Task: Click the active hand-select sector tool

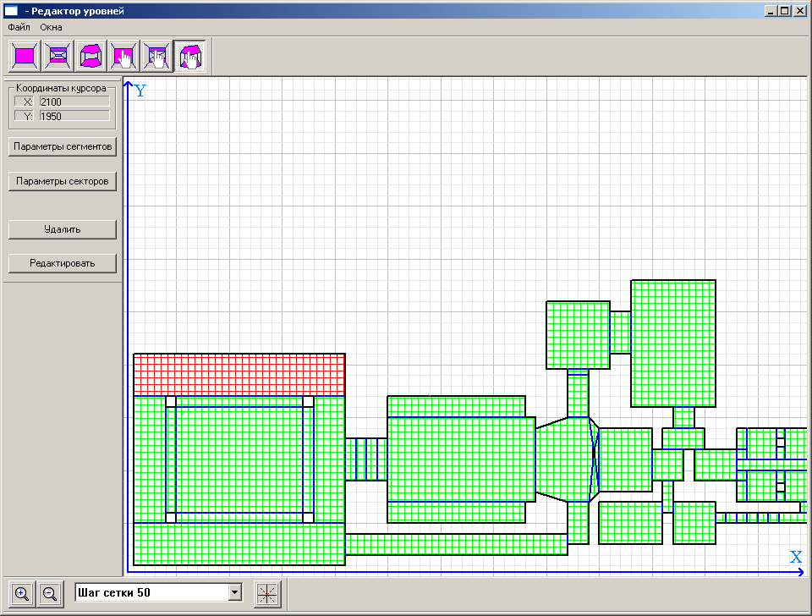Action: 190,56
